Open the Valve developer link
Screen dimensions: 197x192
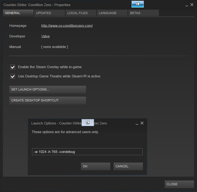45,36
